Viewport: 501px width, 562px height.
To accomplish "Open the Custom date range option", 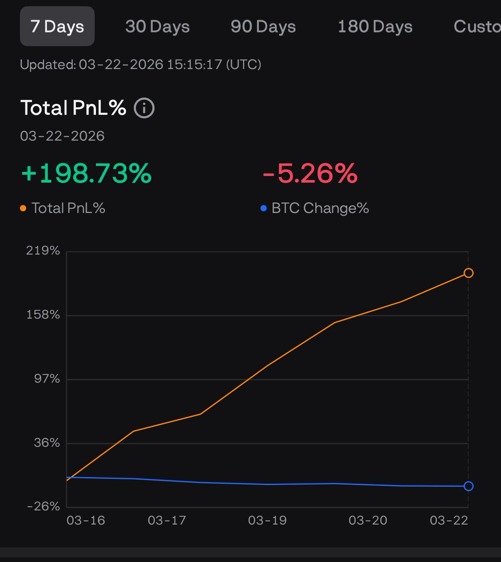I will pos(477,27).
